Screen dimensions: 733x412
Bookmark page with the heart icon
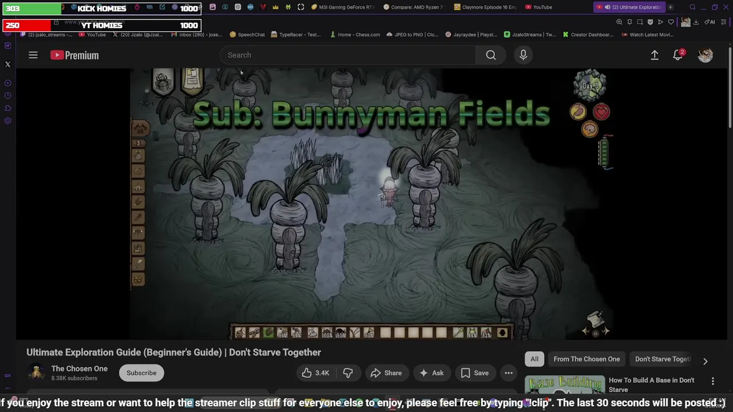(671, 22)
